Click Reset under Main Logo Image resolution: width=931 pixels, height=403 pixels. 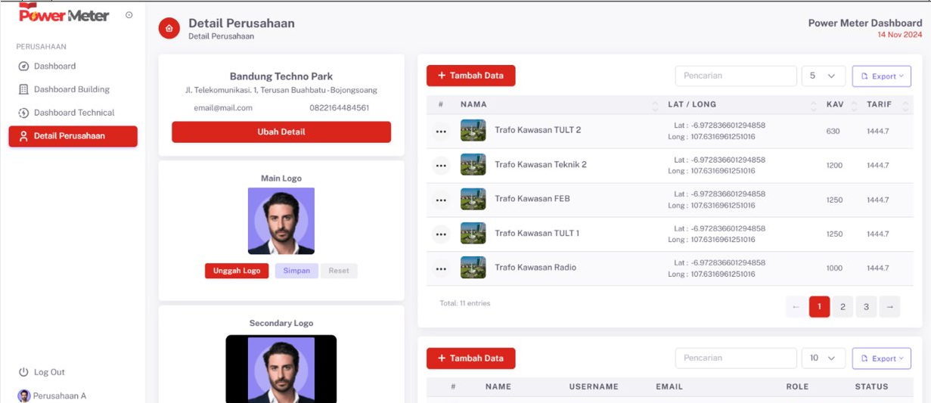(x=339, y=271)
